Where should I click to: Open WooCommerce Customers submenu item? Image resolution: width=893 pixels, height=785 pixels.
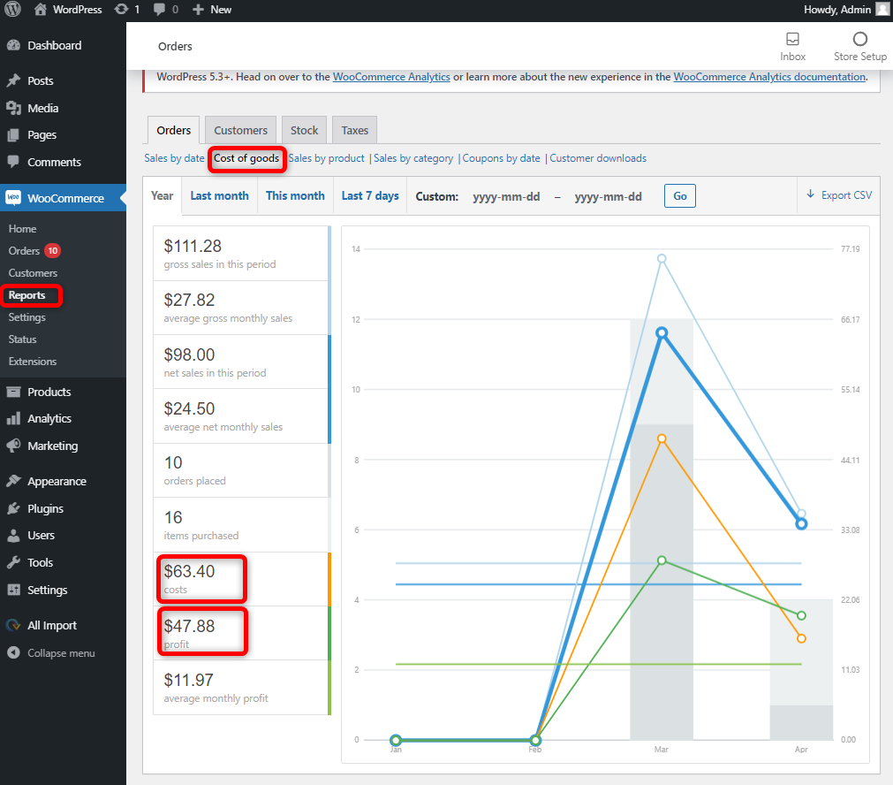33,272
